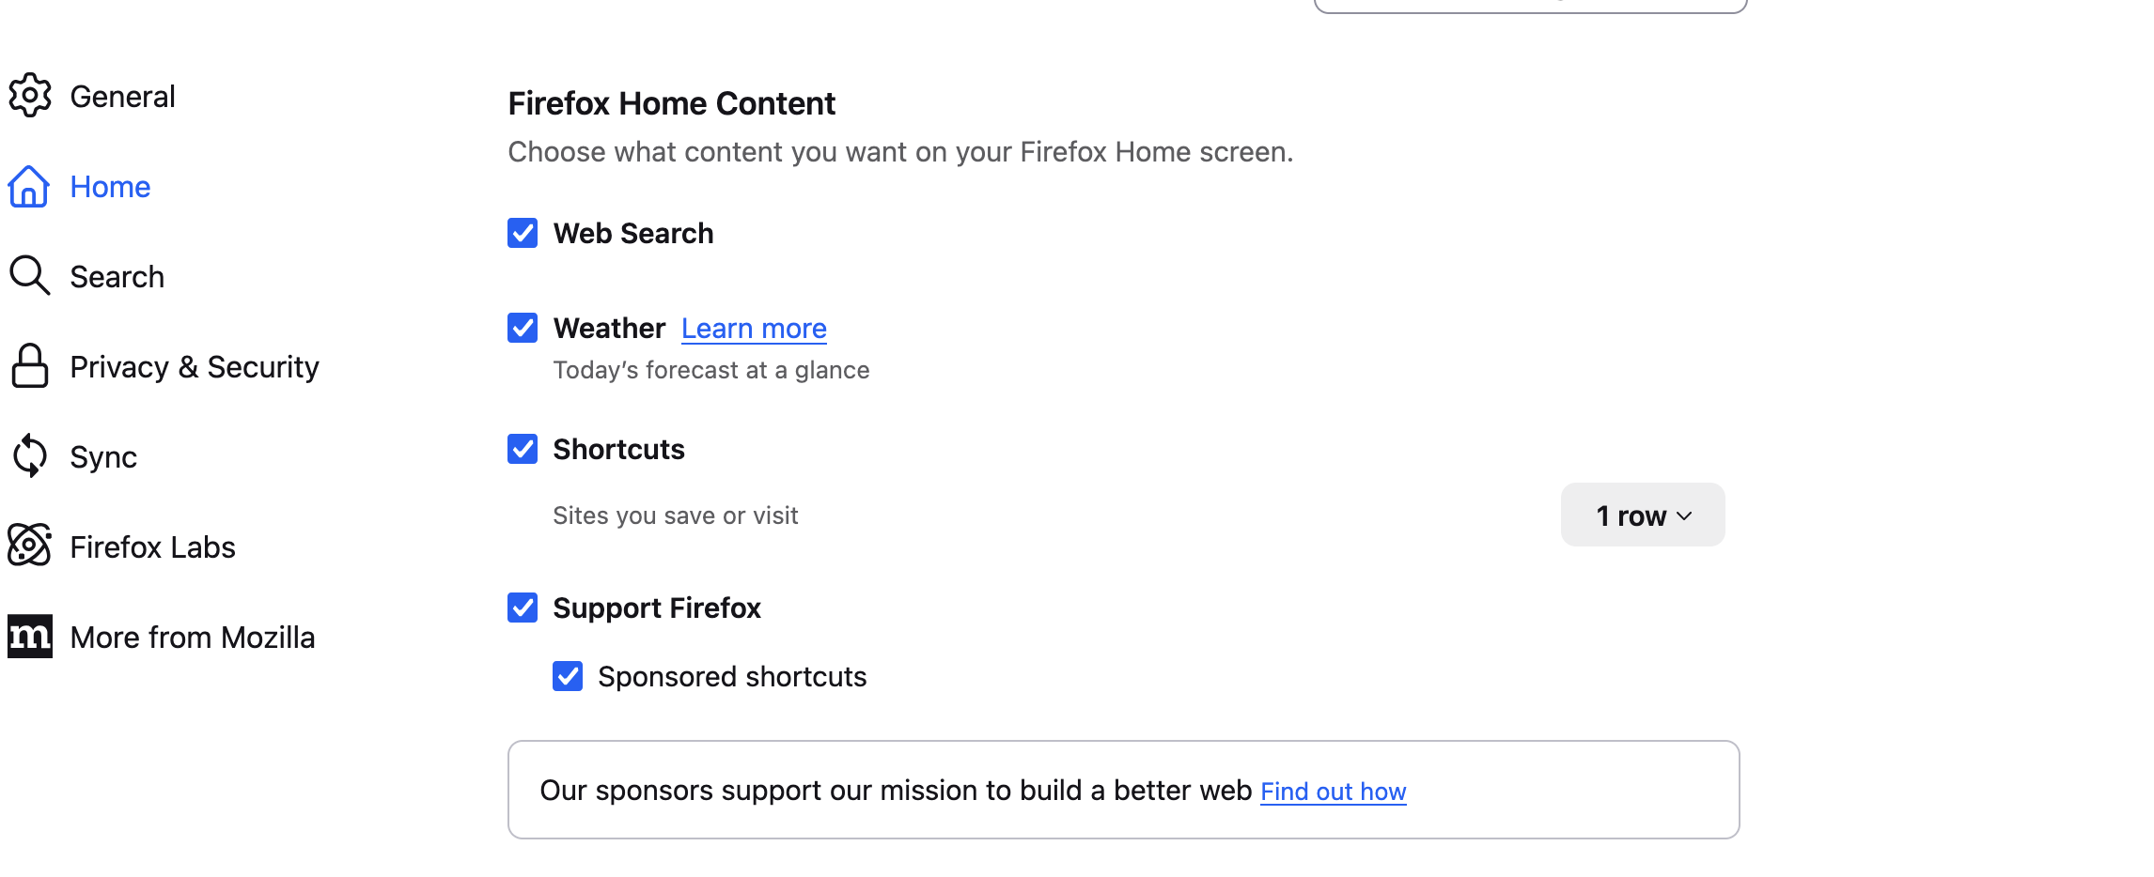Follow the "Find out how" link
Viewport: 2154px width, 877px height.
1333,792
